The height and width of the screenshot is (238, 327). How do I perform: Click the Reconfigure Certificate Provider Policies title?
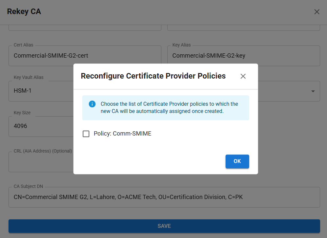(x=153, y=76)
